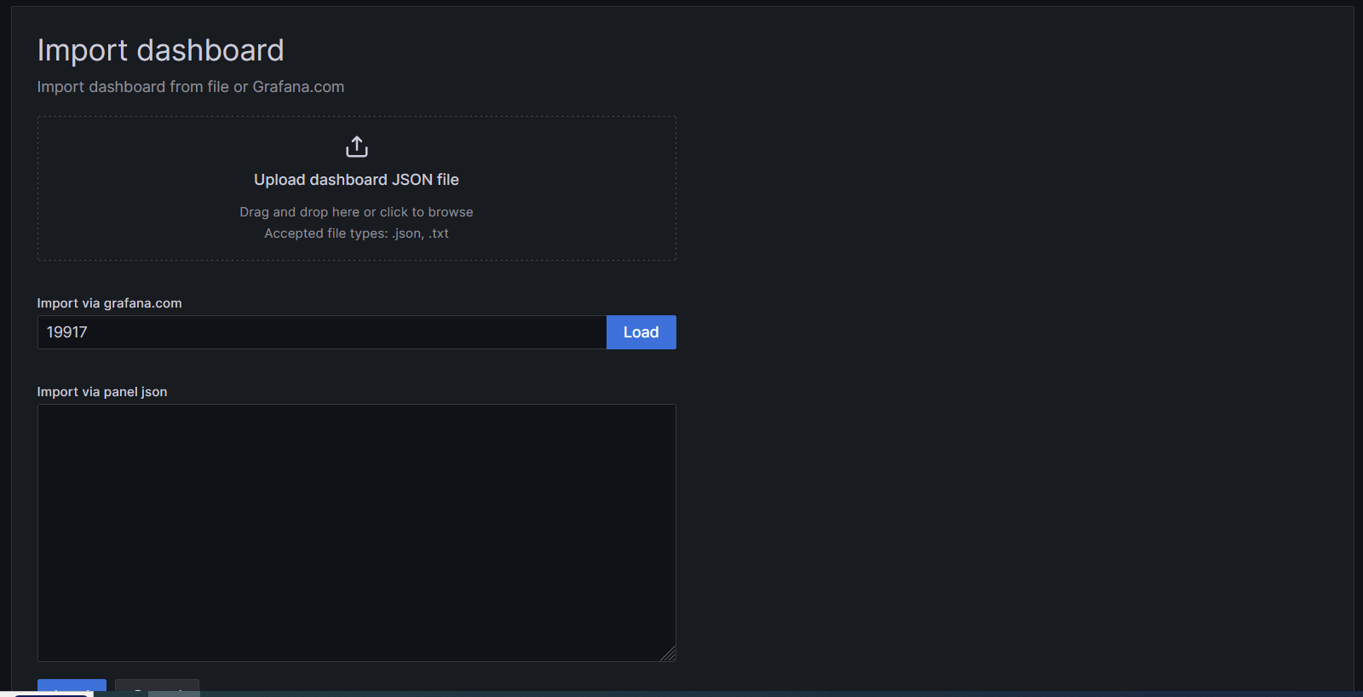
Task: Click the 'Import dashboard from file or Grafana.com' subtitle
Action: pyautogui.click(x=191, y=87)
